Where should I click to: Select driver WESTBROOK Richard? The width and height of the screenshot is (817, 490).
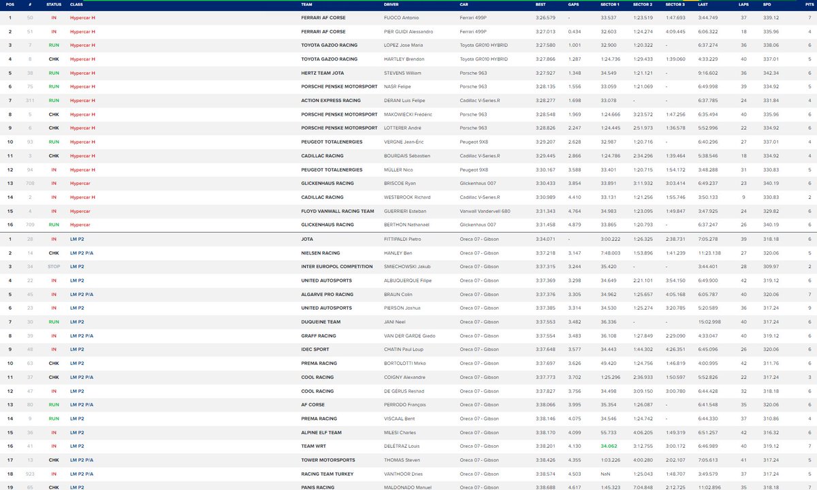pyautogui.click(x=406, y=197)
